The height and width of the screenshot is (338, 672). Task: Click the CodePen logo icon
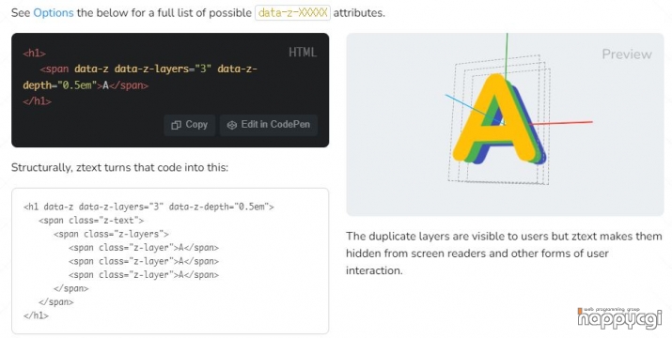[232, 125]
